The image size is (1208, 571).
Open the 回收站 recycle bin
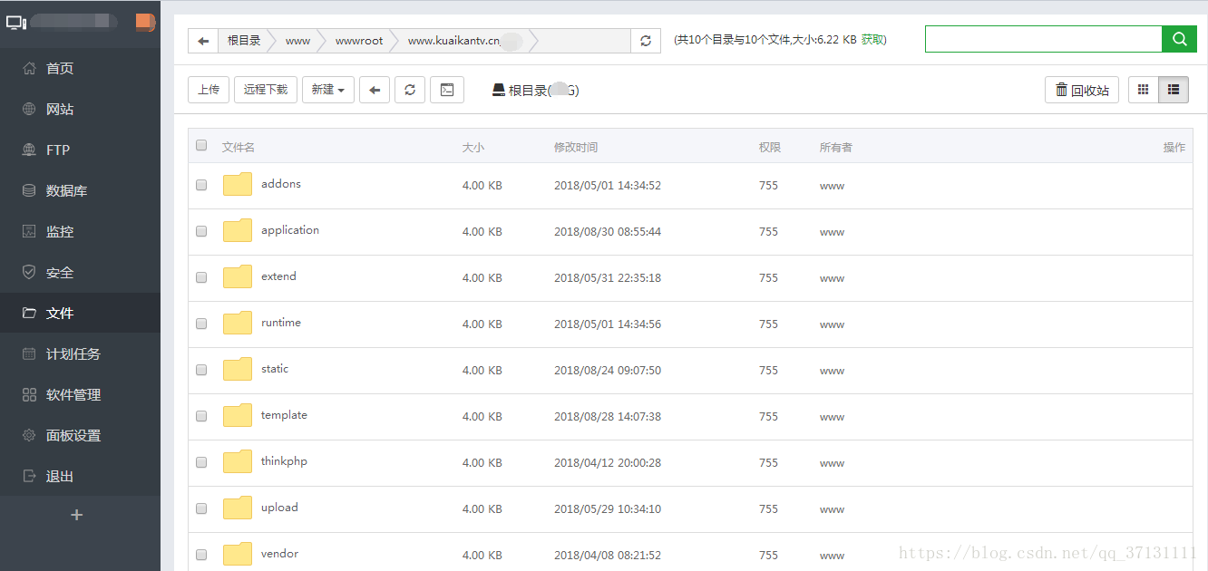(1082, 90)
